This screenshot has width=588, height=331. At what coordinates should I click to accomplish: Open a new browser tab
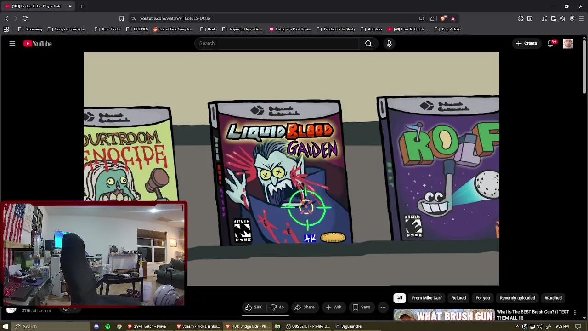pyautogui.click(x=81, y=6)
